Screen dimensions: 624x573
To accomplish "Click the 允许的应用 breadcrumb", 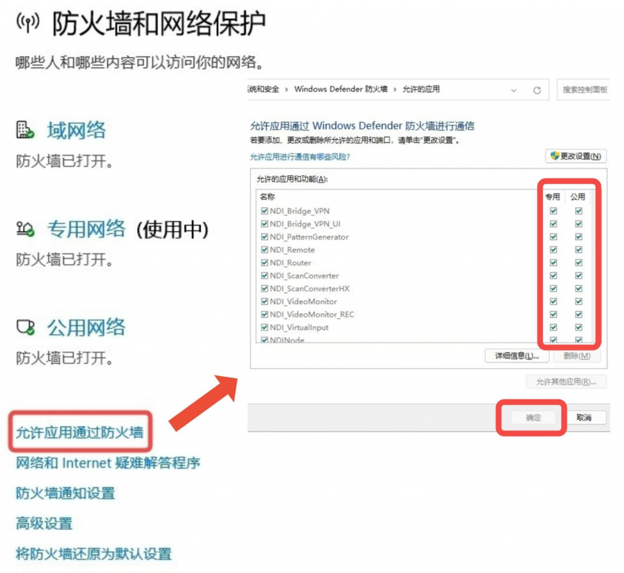I will point(421,89).
